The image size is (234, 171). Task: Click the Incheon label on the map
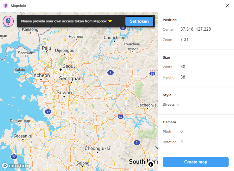41,75
